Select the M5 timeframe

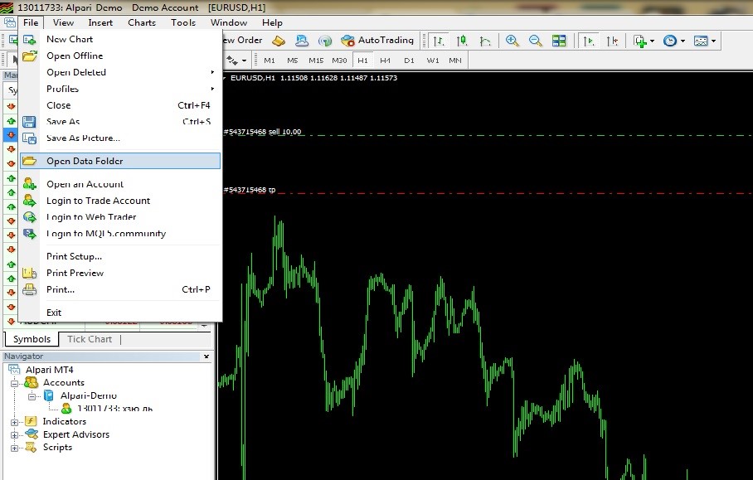293,61
